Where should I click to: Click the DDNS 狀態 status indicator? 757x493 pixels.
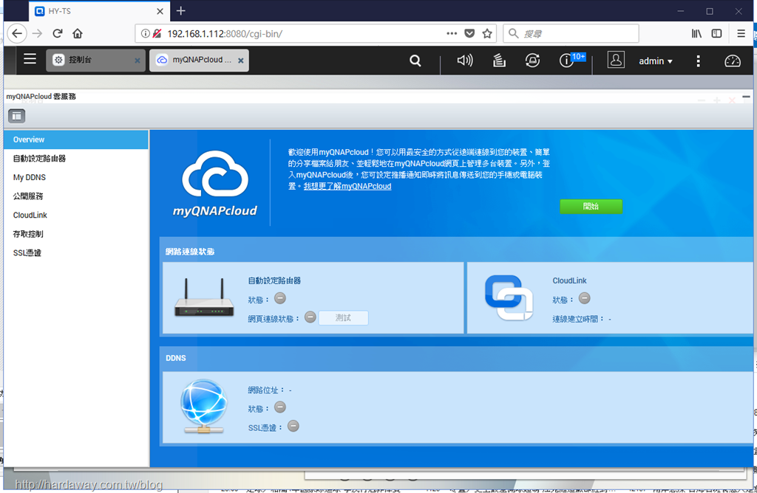point(280,407)
